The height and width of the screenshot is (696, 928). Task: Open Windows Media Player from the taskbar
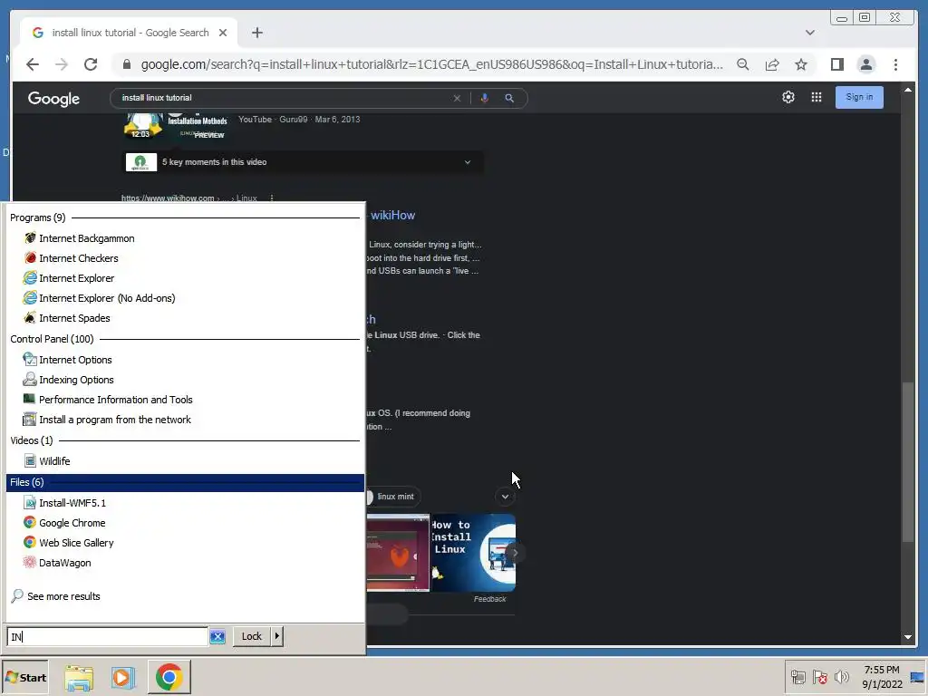pyautogui.click(x=123, y=678)
